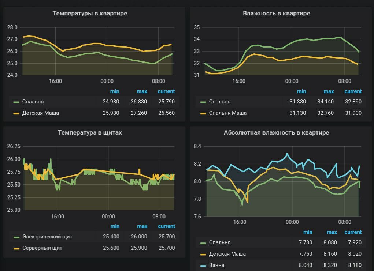Image resolution: width=374 pixels, height=271 pixels.
Task: Toggle the "Ванна" series legend label
Action: [x=216, y=265]
